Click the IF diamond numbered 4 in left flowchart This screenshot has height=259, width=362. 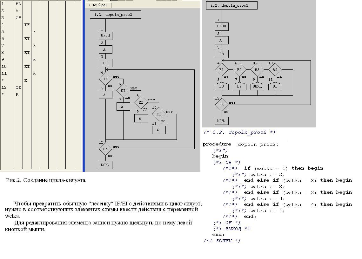coord(105,79)
